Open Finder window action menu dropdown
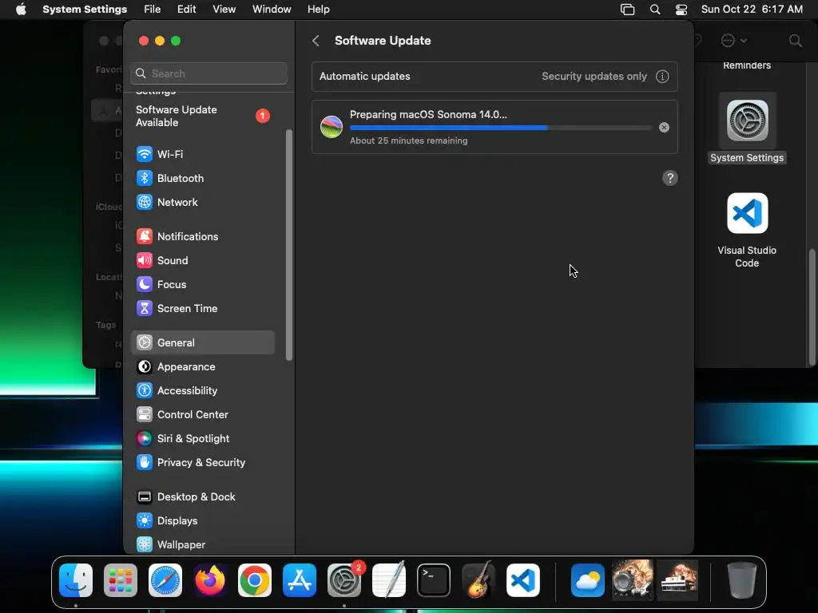Image resolution: width=818 pixels, height=613 pixels. pyautogui.click(x=733, y=41)
